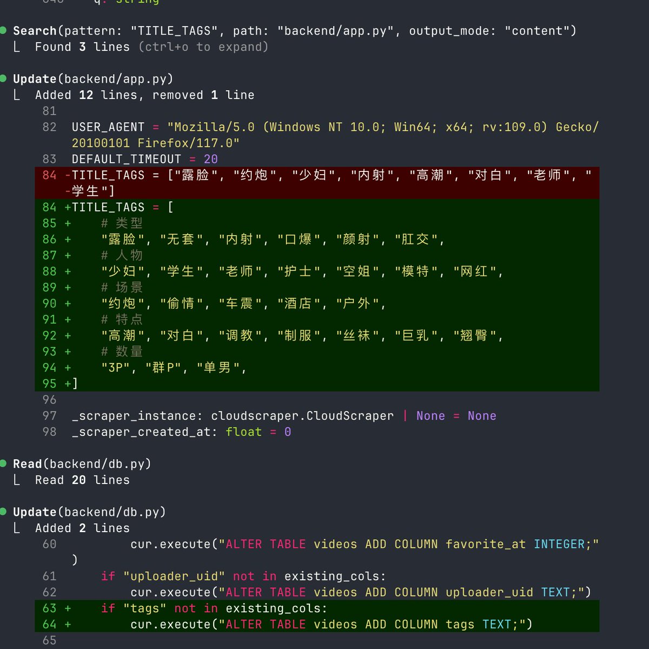649x649 pixels.
Task: Click the 'float' type on line 98
Action: click(243, 432)
